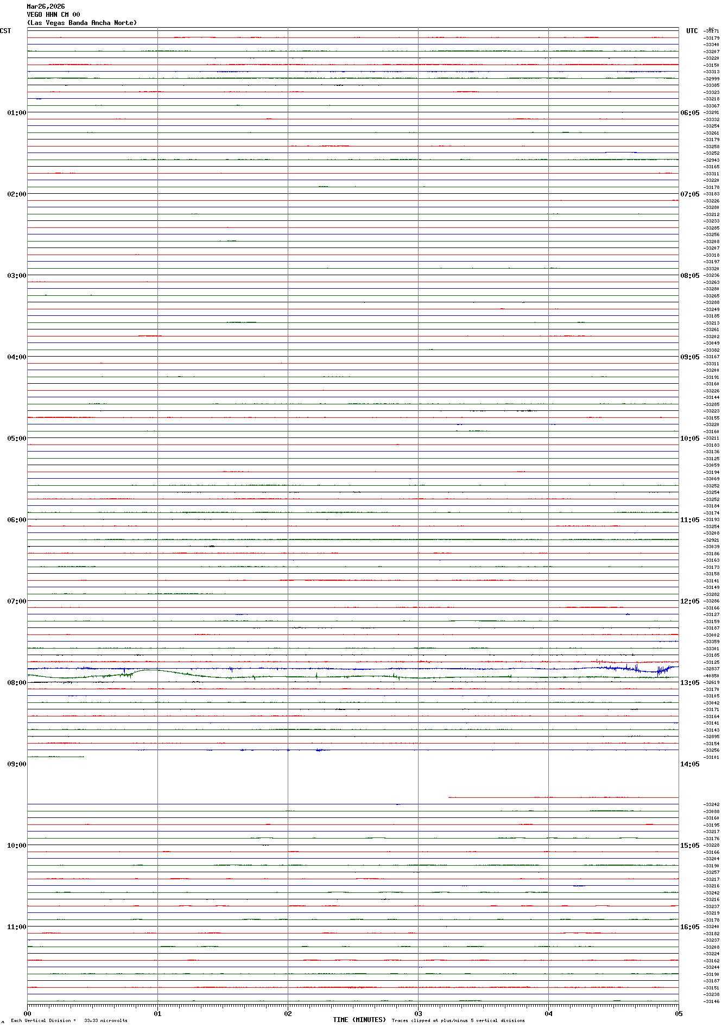Viewport: 722px width, 1028px height.
Task: Click the Mar26,2026 date header
Action: pos(46,7)
